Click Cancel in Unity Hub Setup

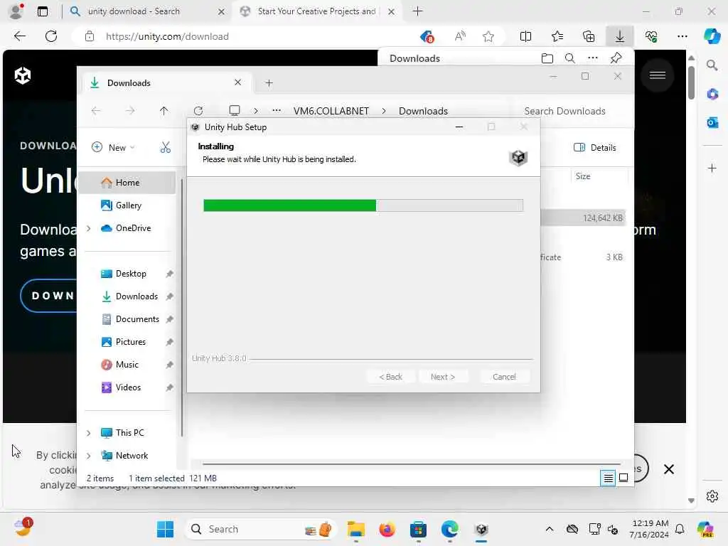(x=504, y=377)
